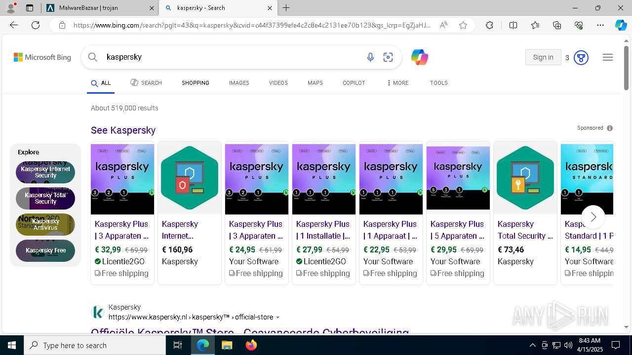Open the Kaspersky Plus € 24,95 product link
Image resolution: width=632 pixels, height=355 pixels.
tap(256, 230)
